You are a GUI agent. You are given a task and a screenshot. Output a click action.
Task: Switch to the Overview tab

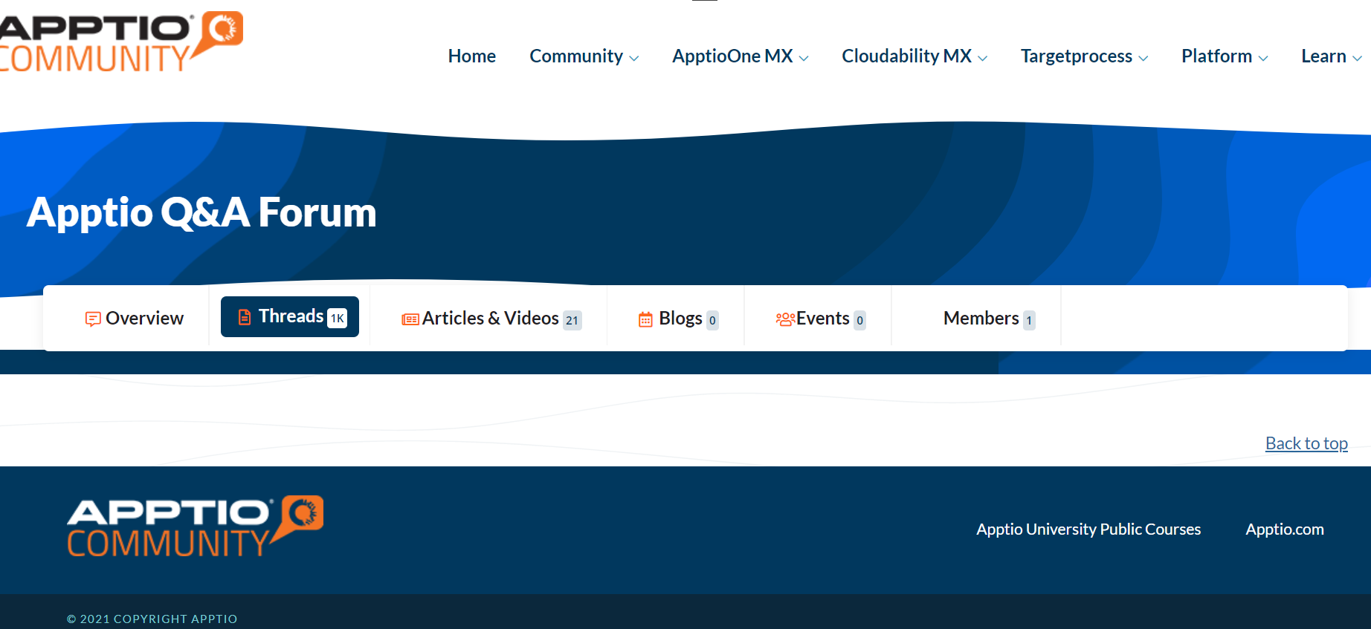(x=135, y=319)
